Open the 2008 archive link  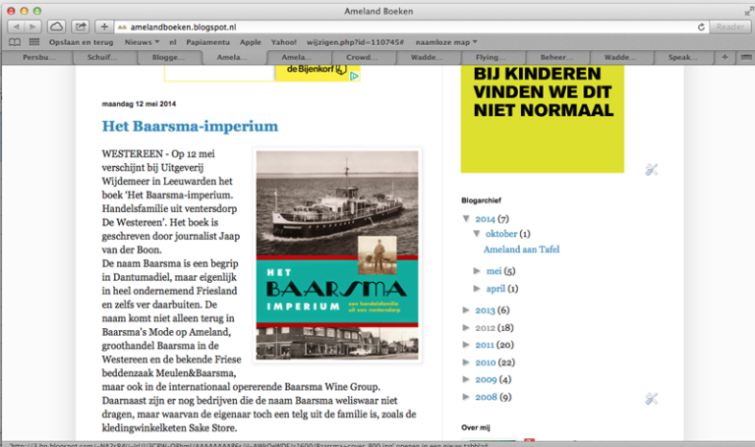[486, 397]
